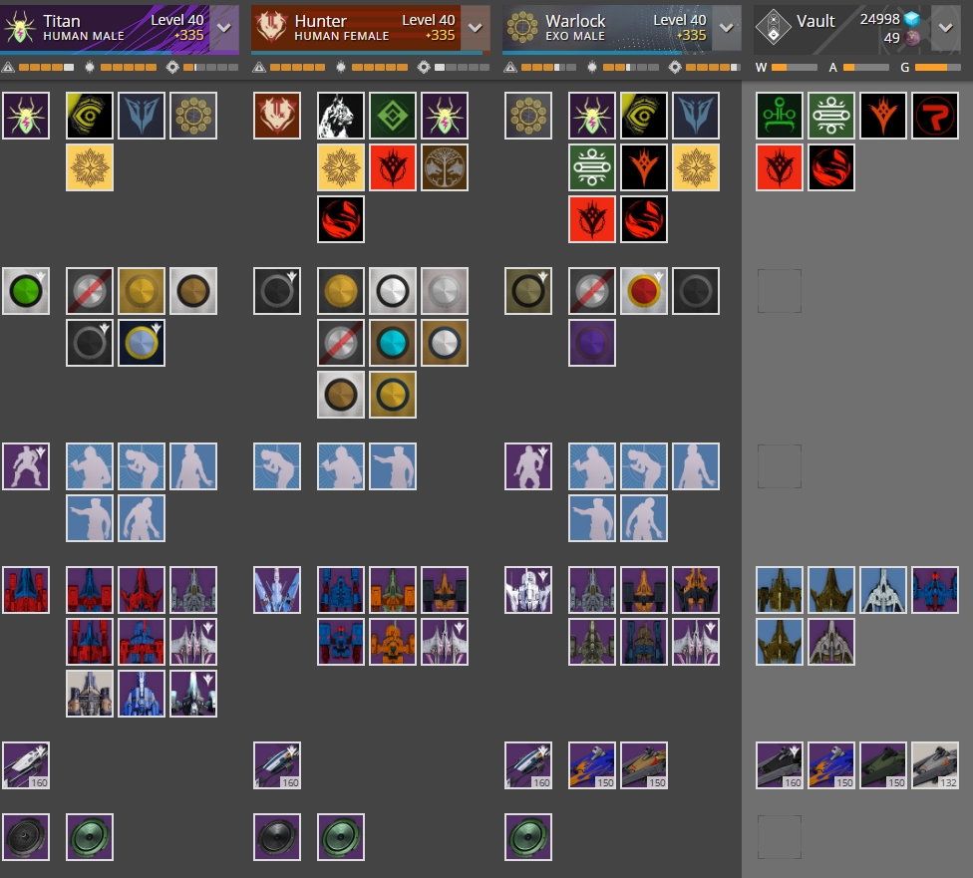This screenshot has width=973, height=878.
Task: Choose the Vault's black emblem with red 7
Action: 935,116
